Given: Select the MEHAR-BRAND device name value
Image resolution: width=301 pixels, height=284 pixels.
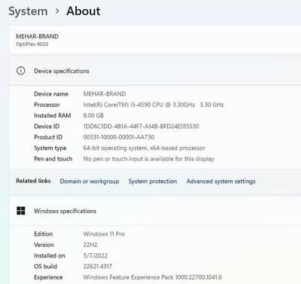Looking at the screenshot, I should (x=105, y=94).
